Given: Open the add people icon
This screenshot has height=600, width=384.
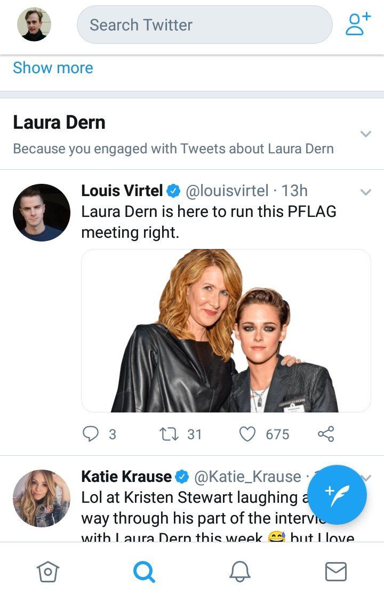Looking at the screenshot, I should click(357, 24).
